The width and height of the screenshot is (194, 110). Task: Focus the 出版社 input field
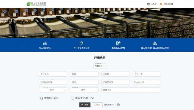click(x=115, y=74)
